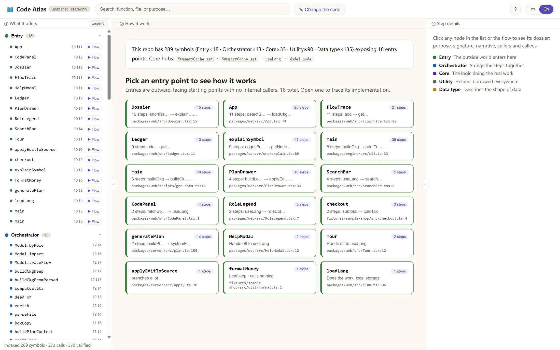Image resolution: width=560 pixels, height=350 pixels.
Task: Click scroll-down arrow in left list
Action: [x=109, y=337]
